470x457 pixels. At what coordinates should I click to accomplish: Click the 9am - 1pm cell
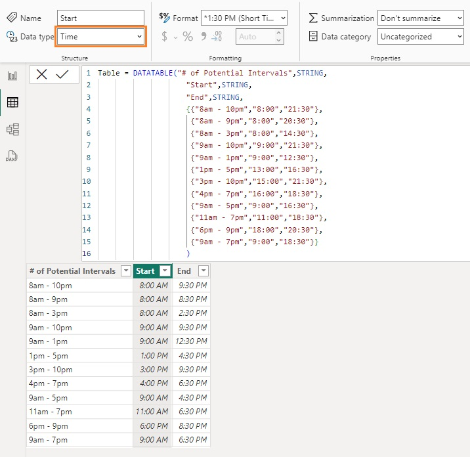[x=79, y=341]
